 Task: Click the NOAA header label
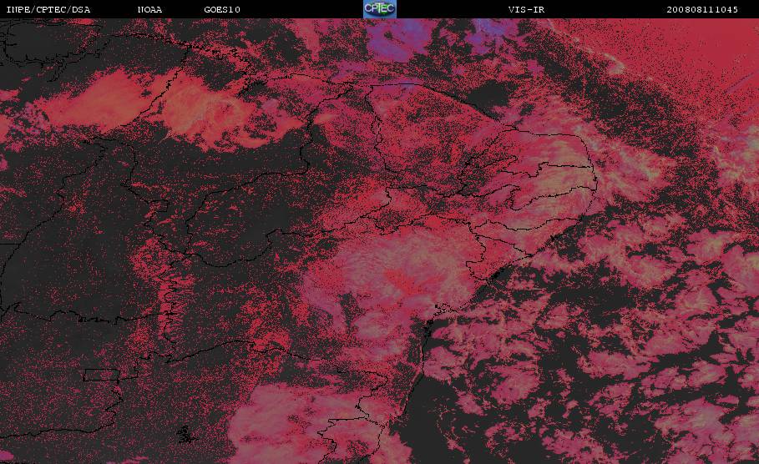tap(149, 9)
